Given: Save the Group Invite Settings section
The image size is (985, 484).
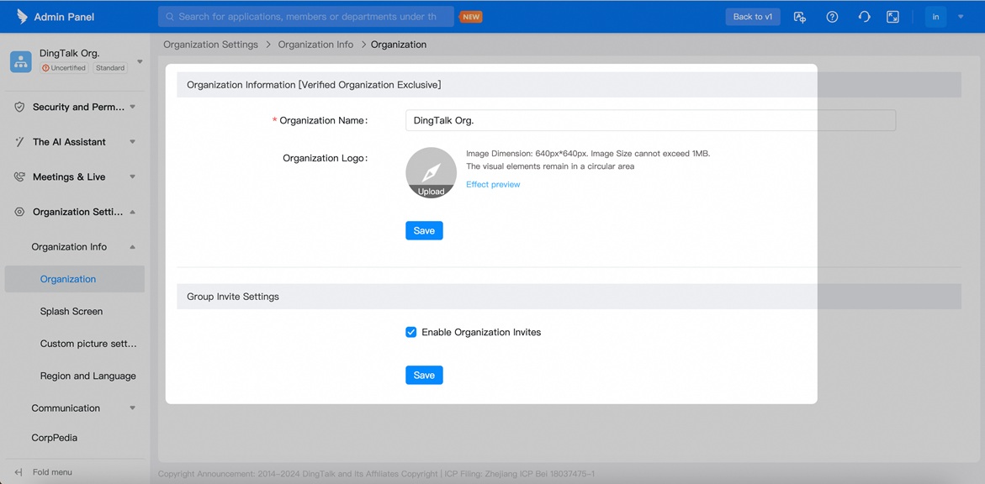Looking at the screenshot, I should [x=424, y=375].
